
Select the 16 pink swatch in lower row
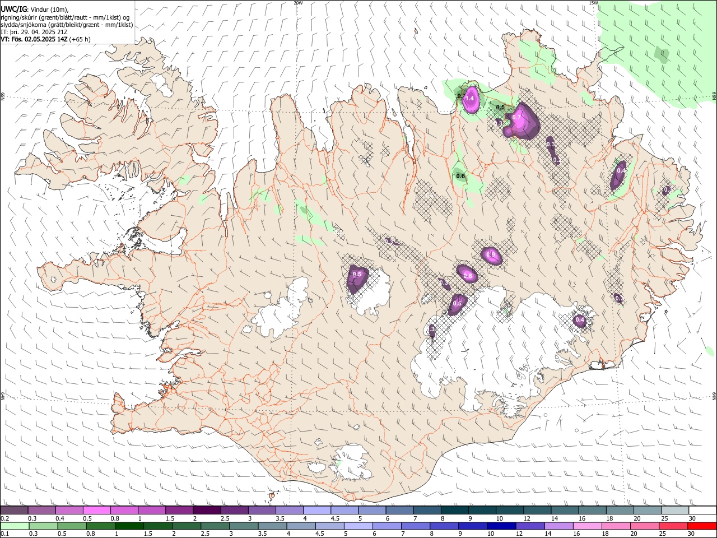(586, 526)
